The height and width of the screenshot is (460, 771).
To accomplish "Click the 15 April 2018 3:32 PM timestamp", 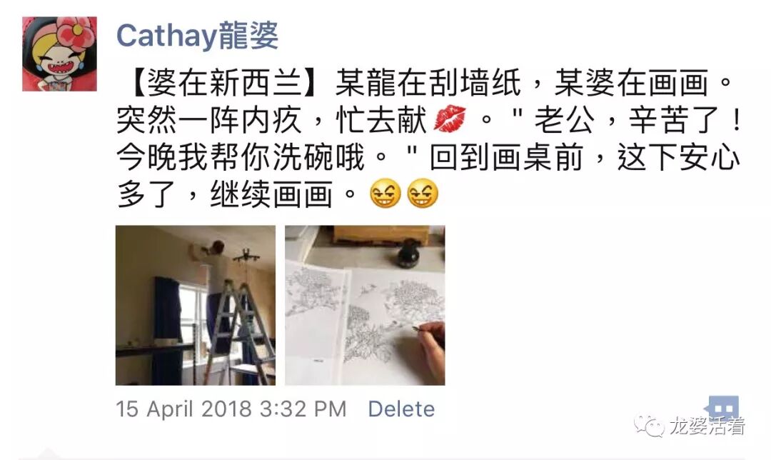I will [x=231, y=409].
